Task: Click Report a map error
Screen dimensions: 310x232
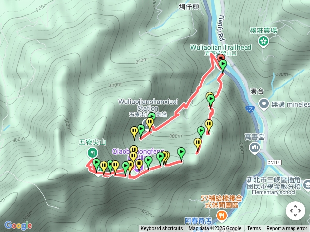Action: pyautogui.click(x=286, y=229)
